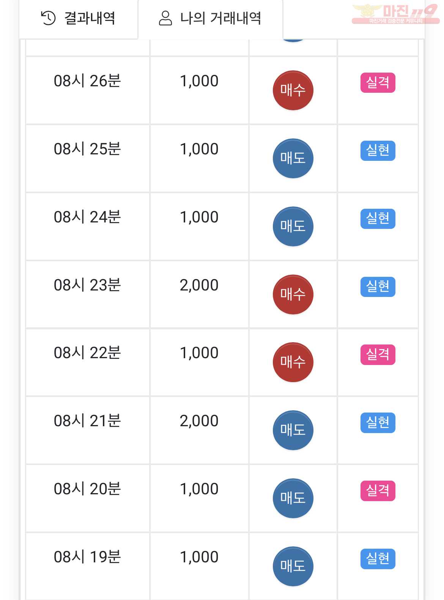The height and width of the screenshot is (600, 444).
Task: Click the 매도 circle at 08시 24분
Action: [x=293, y=226]
